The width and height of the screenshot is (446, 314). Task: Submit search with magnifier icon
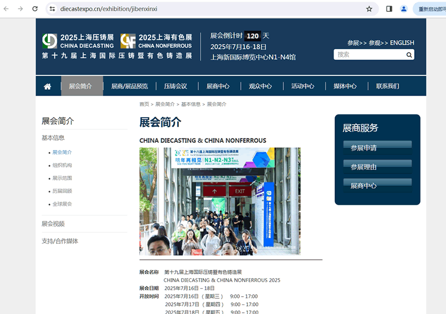coord(409,55)
